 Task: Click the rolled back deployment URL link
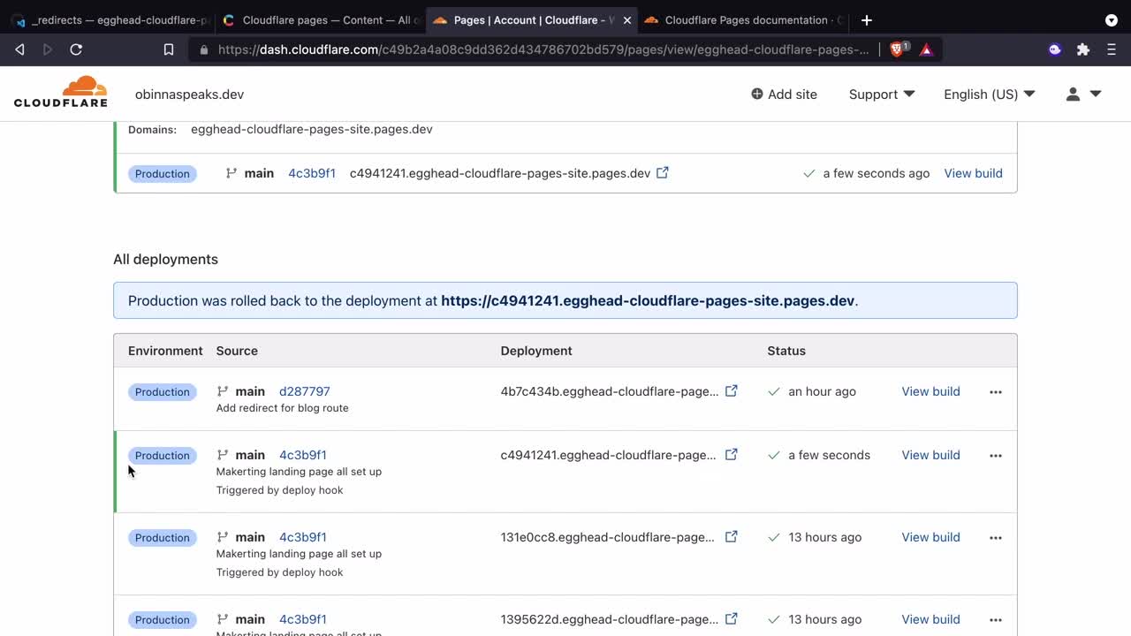pyautogui.click(x=647, y=300)
